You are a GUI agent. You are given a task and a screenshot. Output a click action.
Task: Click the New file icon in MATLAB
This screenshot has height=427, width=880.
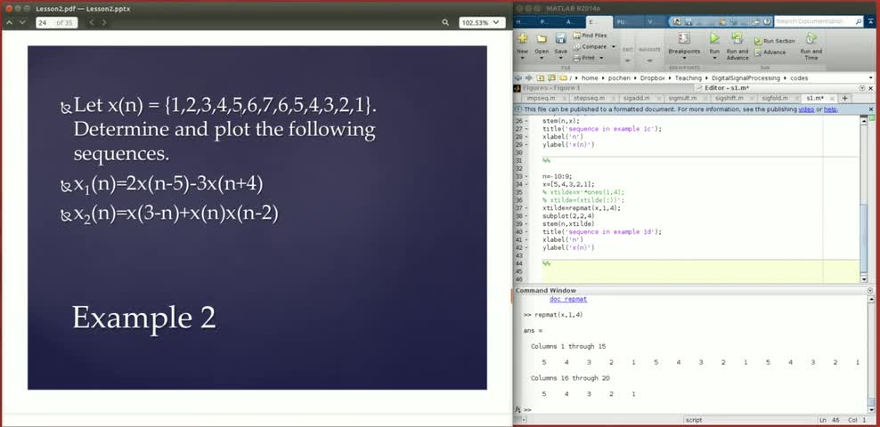[x=523, y=38]
